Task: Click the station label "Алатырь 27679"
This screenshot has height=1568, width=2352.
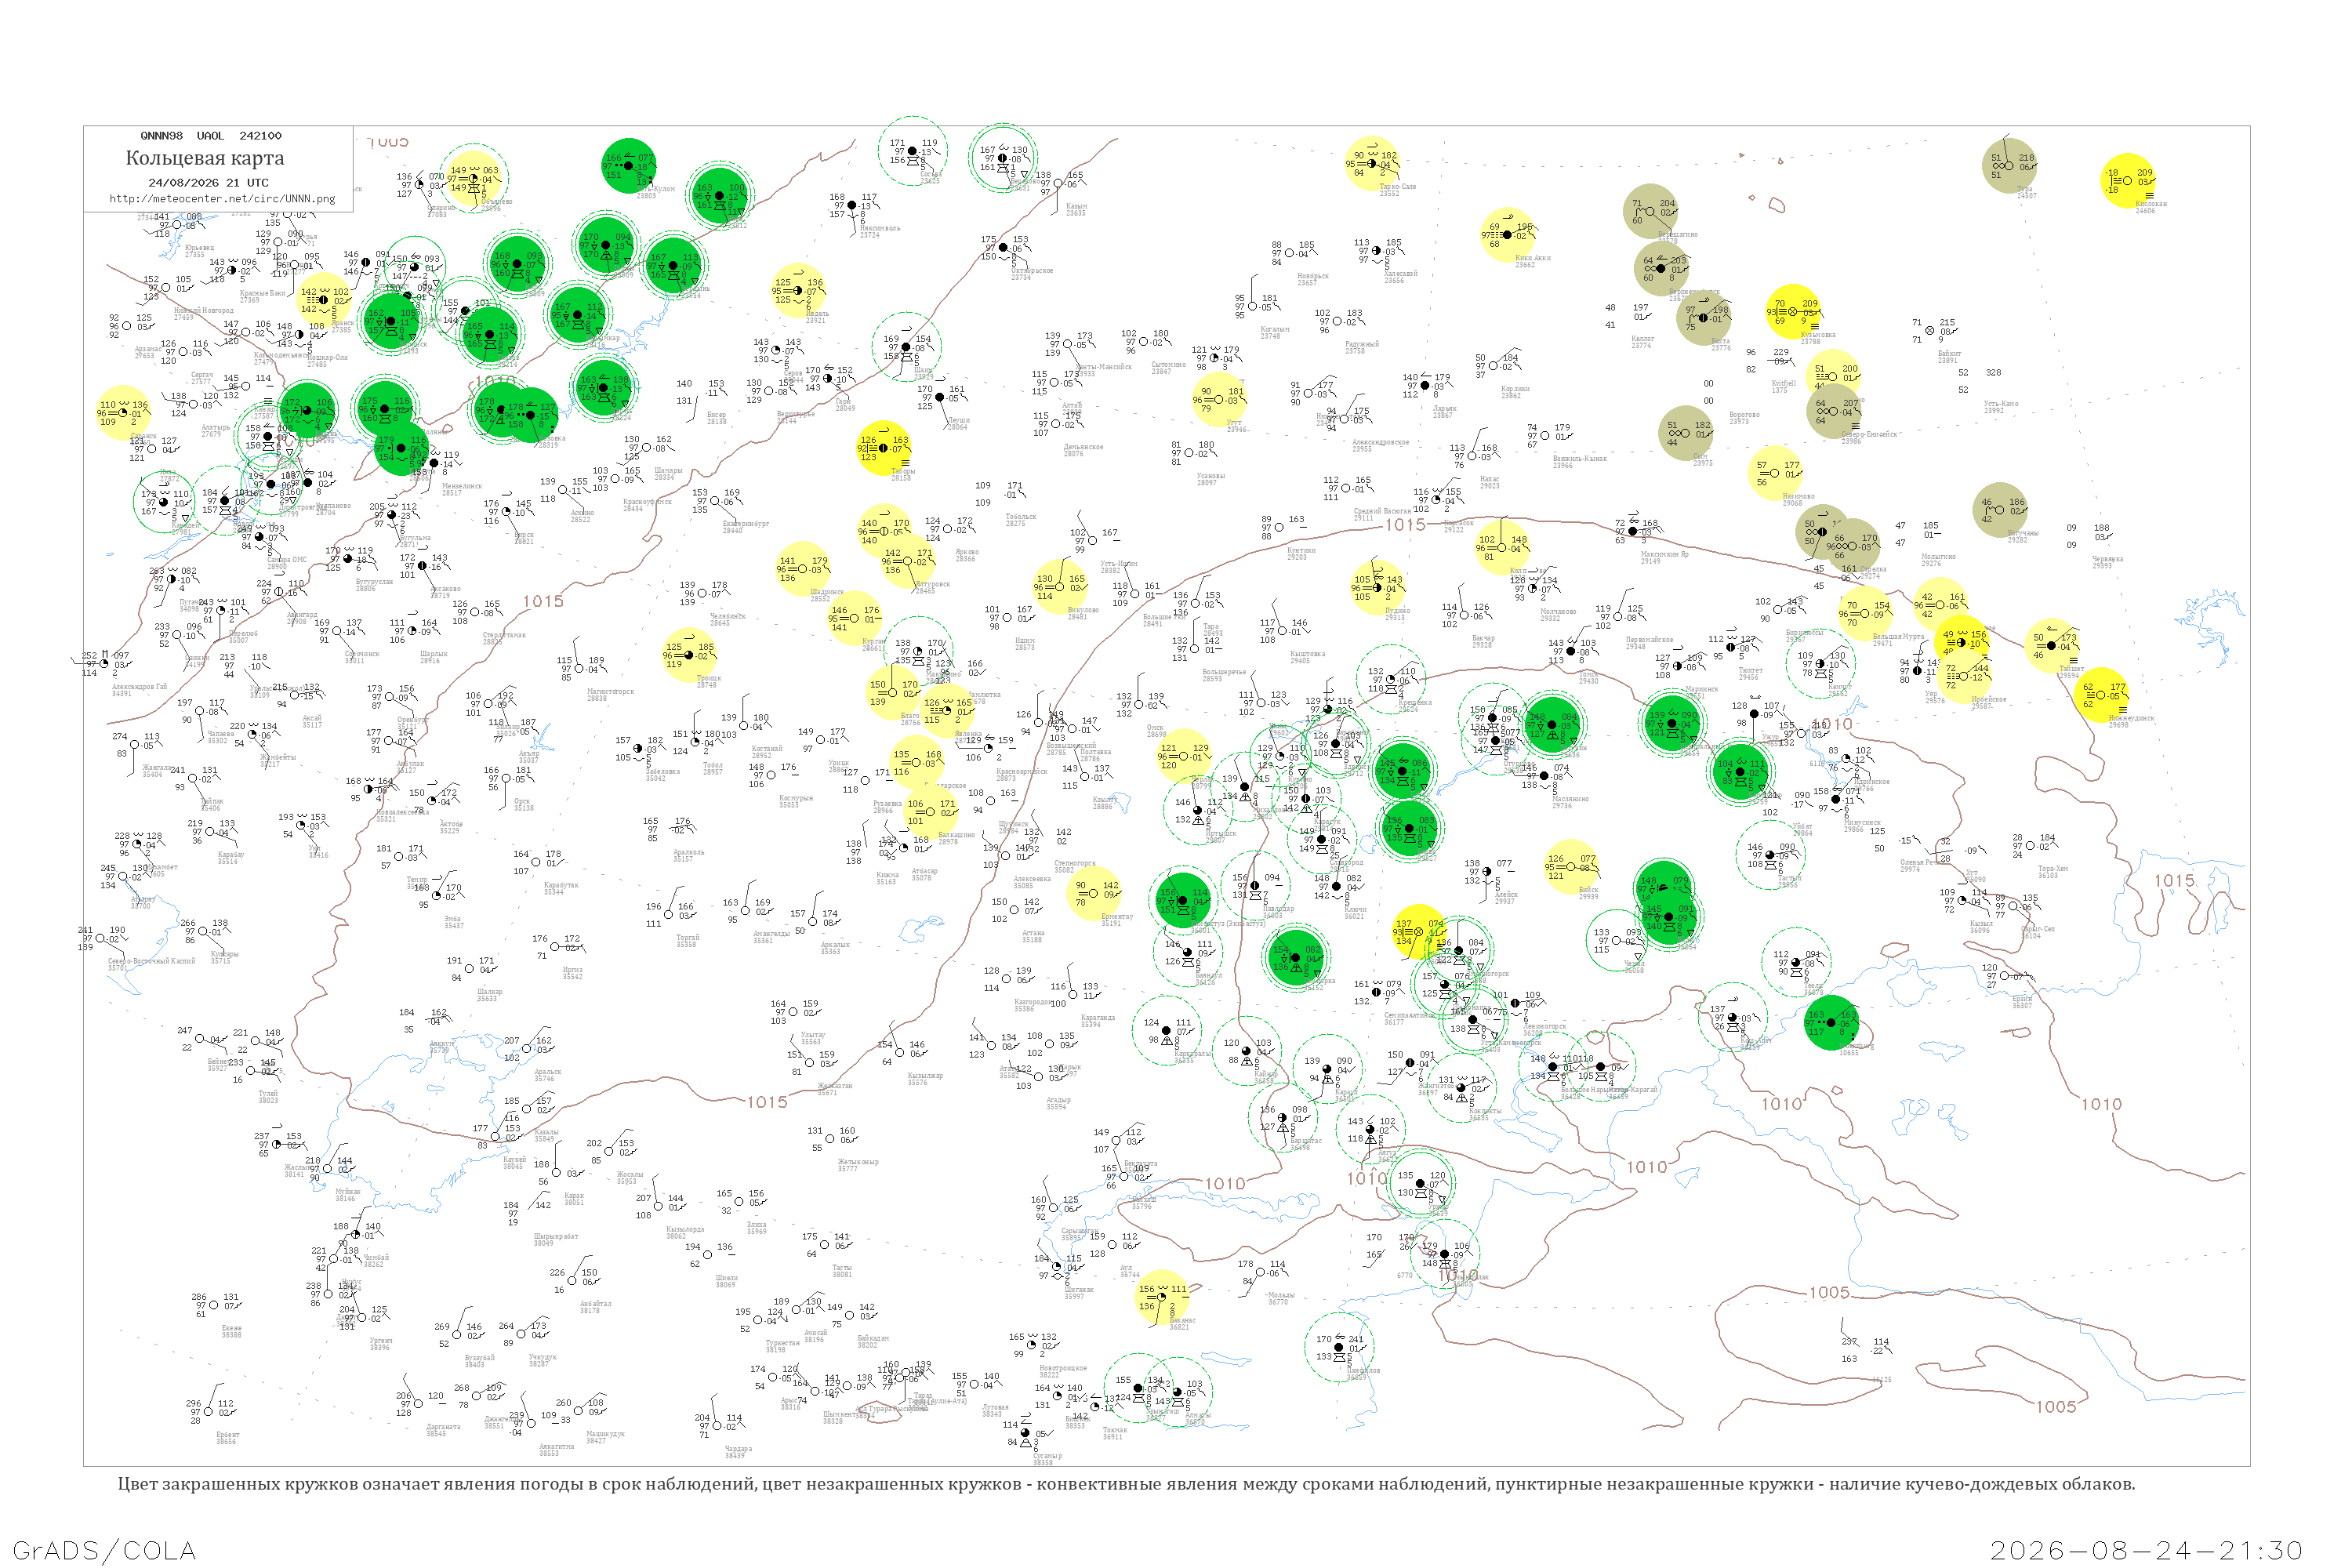Action: 215,431
